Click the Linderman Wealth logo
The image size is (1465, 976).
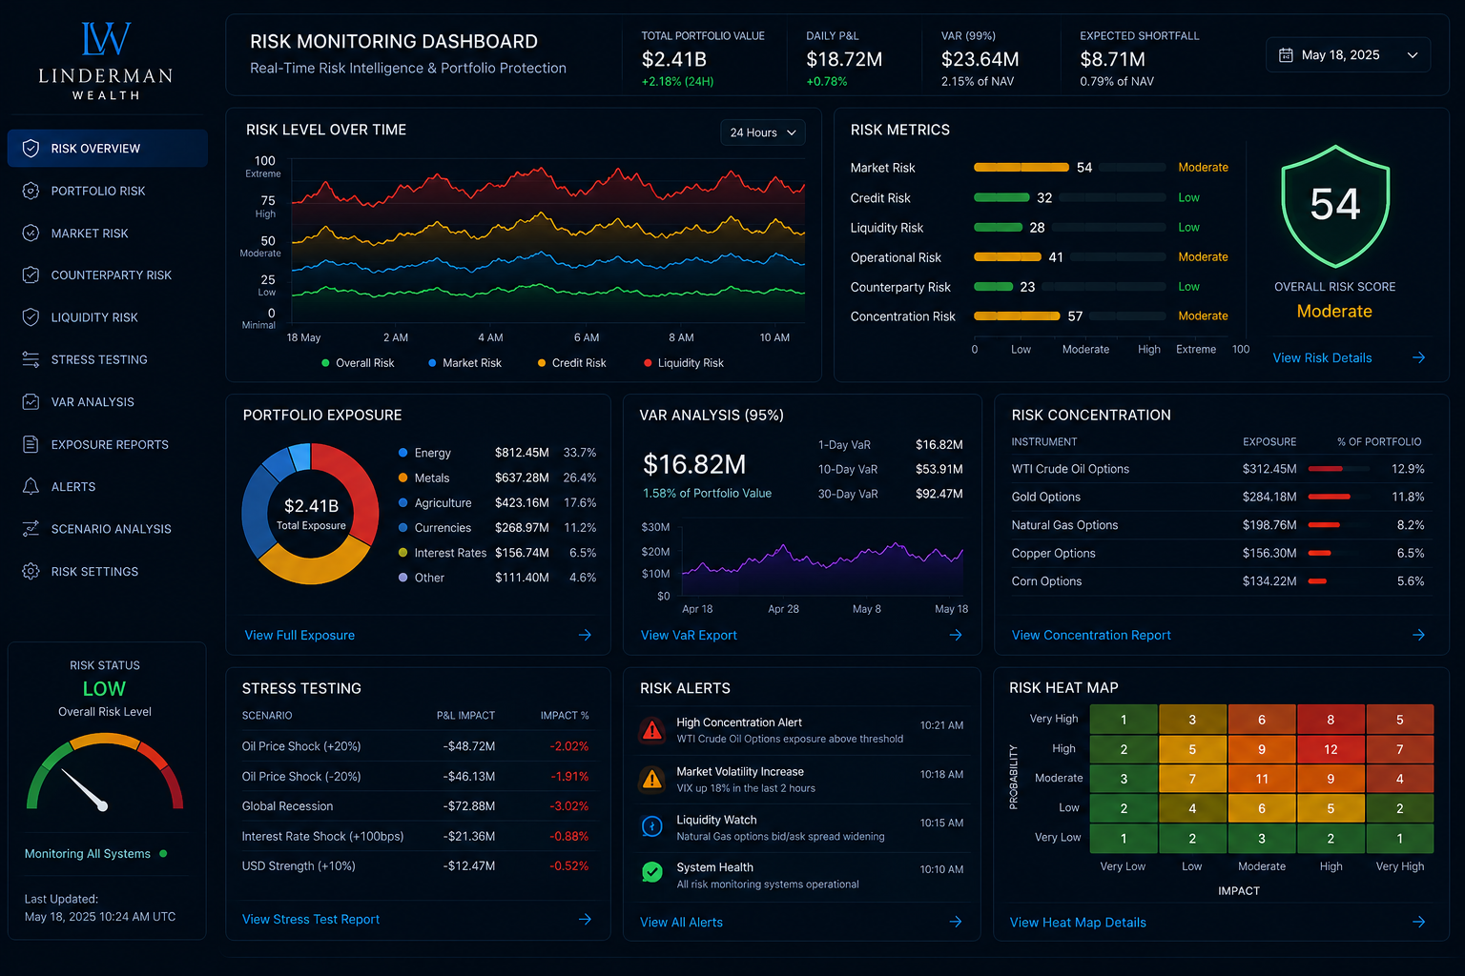point(105,61)
